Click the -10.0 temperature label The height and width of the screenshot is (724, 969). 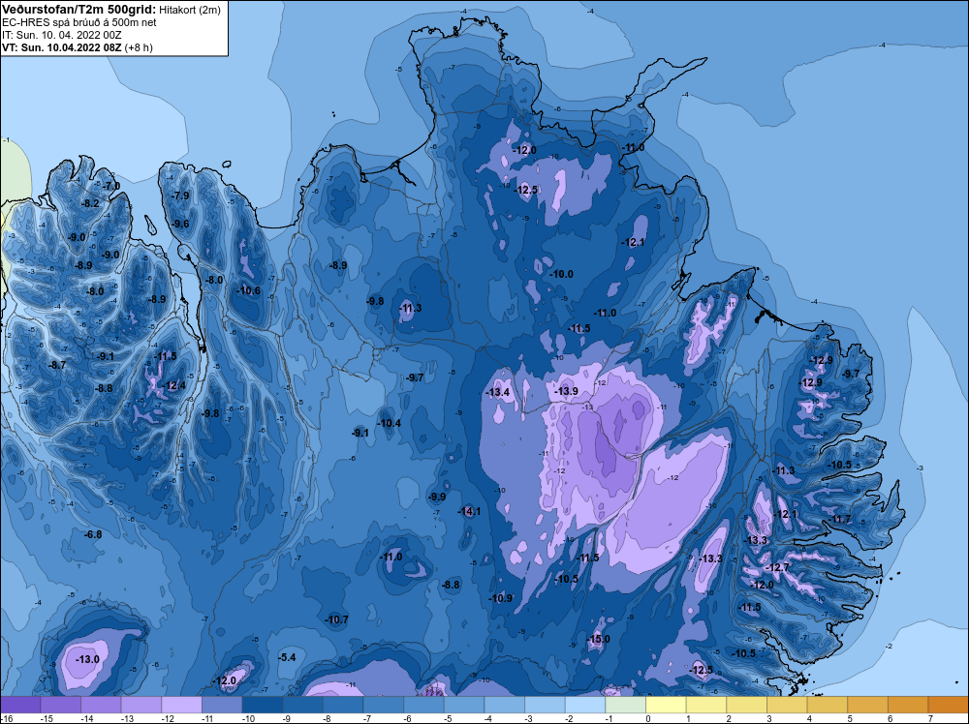pyautogui.click(x=562, y=274)
